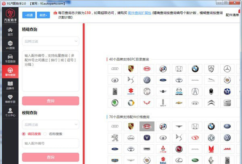
Task: Expand 品牌过滤 dropdown under 模糊查询
Action: 51,125
